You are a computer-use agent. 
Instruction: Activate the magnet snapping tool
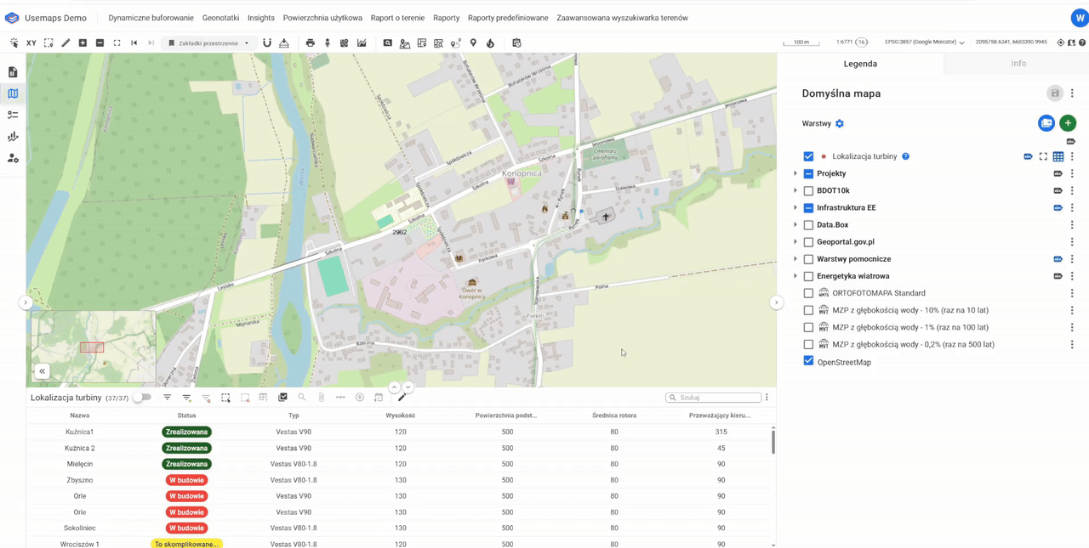click(267, 42)
